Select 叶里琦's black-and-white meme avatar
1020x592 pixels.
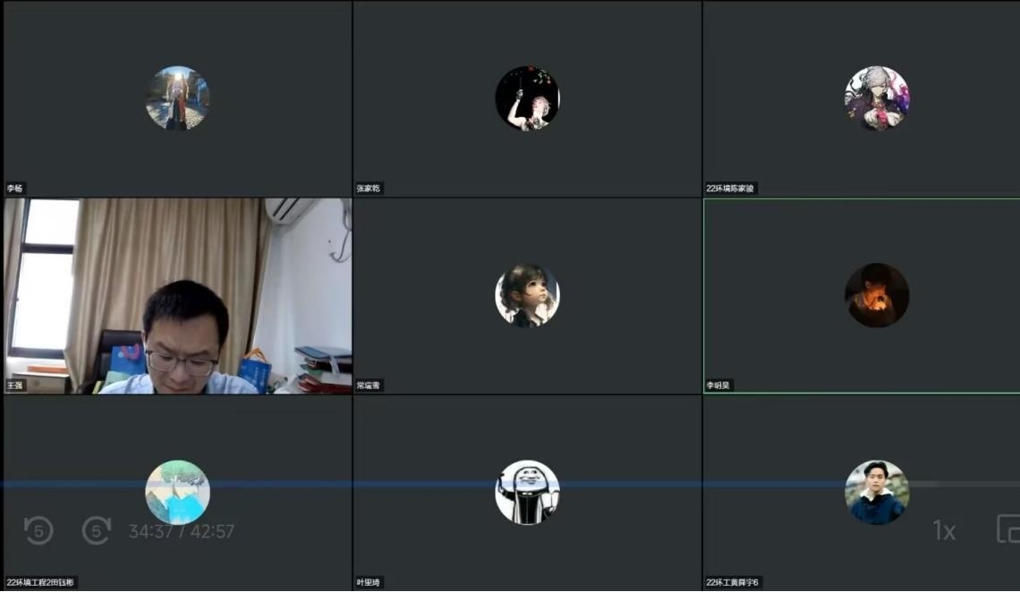pos(527,492)
